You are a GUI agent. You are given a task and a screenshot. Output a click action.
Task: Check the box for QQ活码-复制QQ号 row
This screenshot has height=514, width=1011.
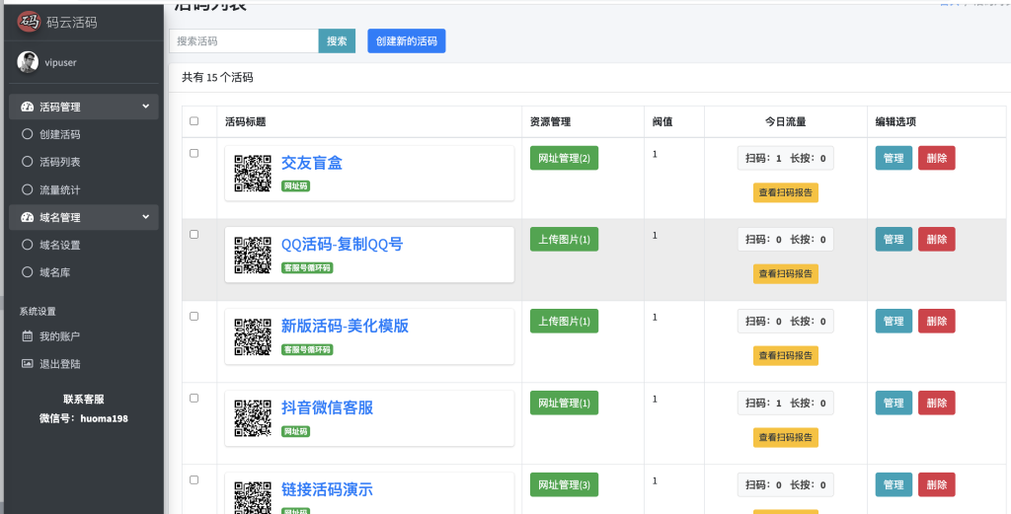pos(194,235)
